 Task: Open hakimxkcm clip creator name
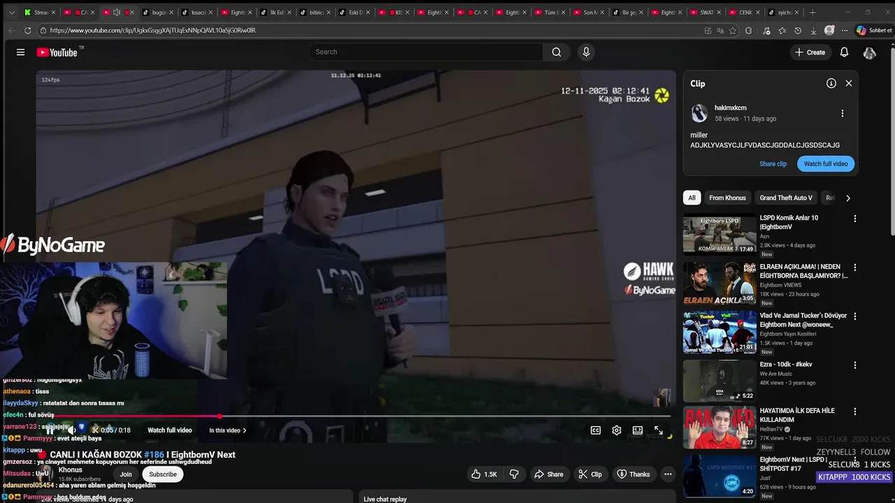coord(731,108)
